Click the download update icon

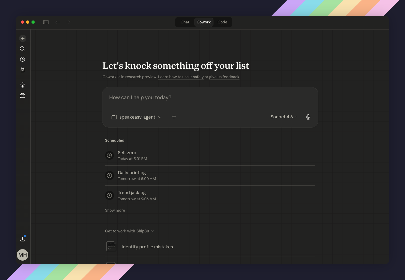(23, 239)
